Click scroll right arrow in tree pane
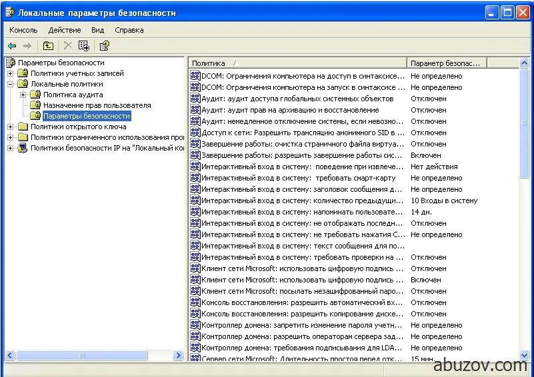 point(178,355)
